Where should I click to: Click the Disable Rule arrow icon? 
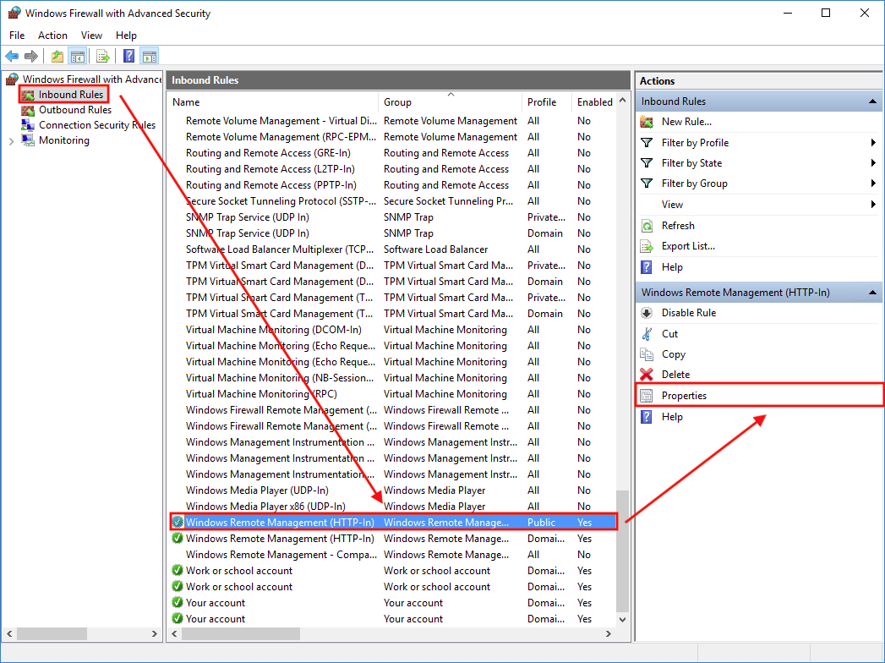coord(647,313)
